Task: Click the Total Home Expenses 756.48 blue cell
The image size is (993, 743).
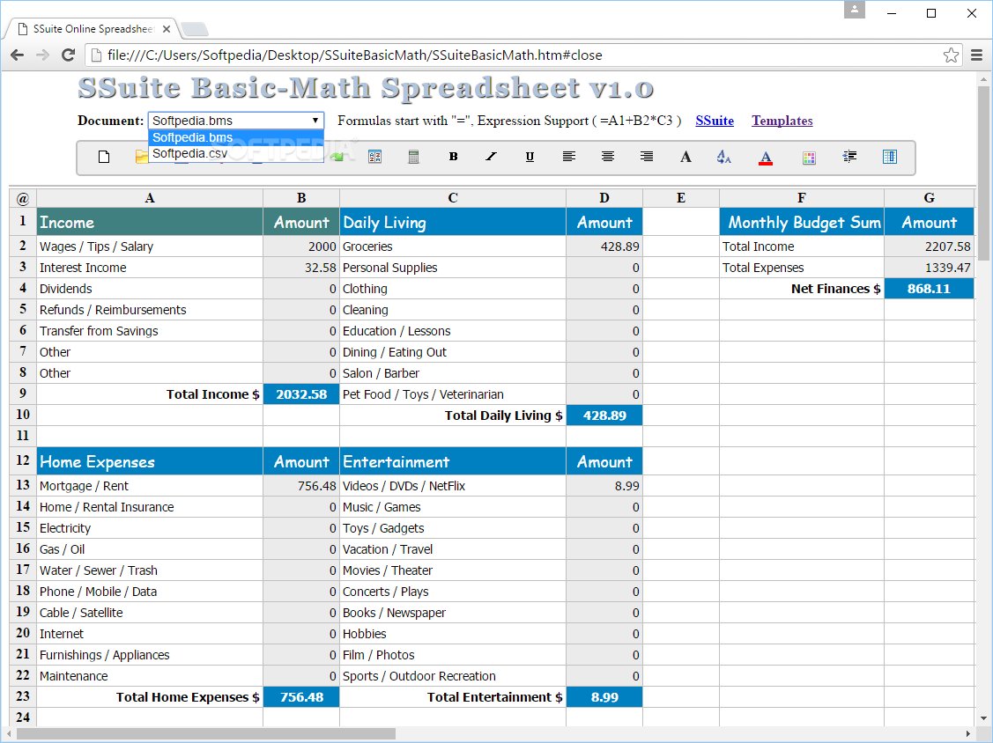Action: pyautogui.click(x=301, y=697)
